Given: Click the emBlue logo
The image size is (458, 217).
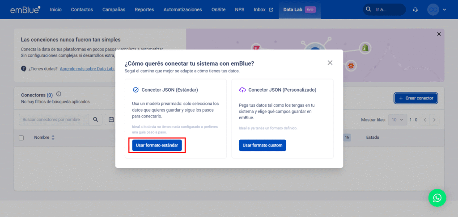Looking at the screenshot, I should [26, 9].
